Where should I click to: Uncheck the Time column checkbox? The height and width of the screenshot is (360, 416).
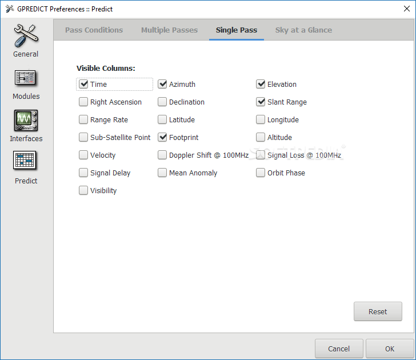coord(83,84)
